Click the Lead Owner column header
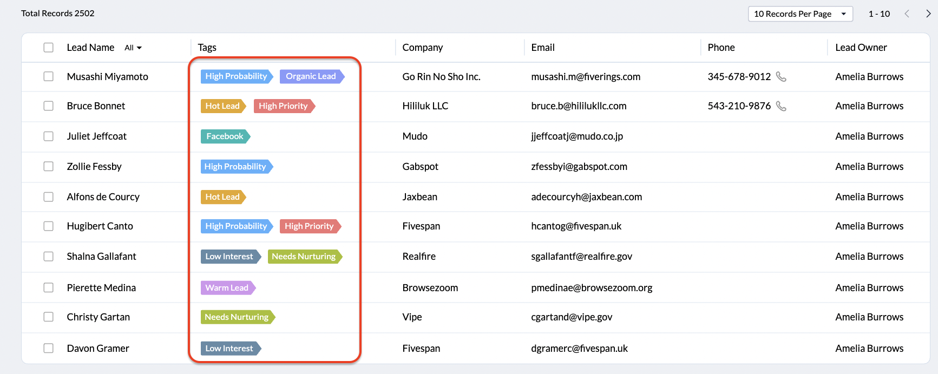 tap(861, 48)
